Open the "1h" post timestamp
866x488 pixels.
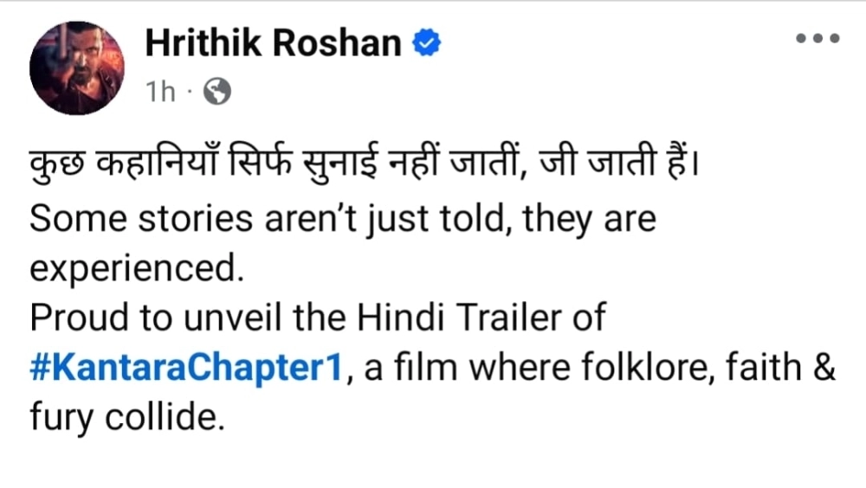pyautogui.click(x=160, y=92)
